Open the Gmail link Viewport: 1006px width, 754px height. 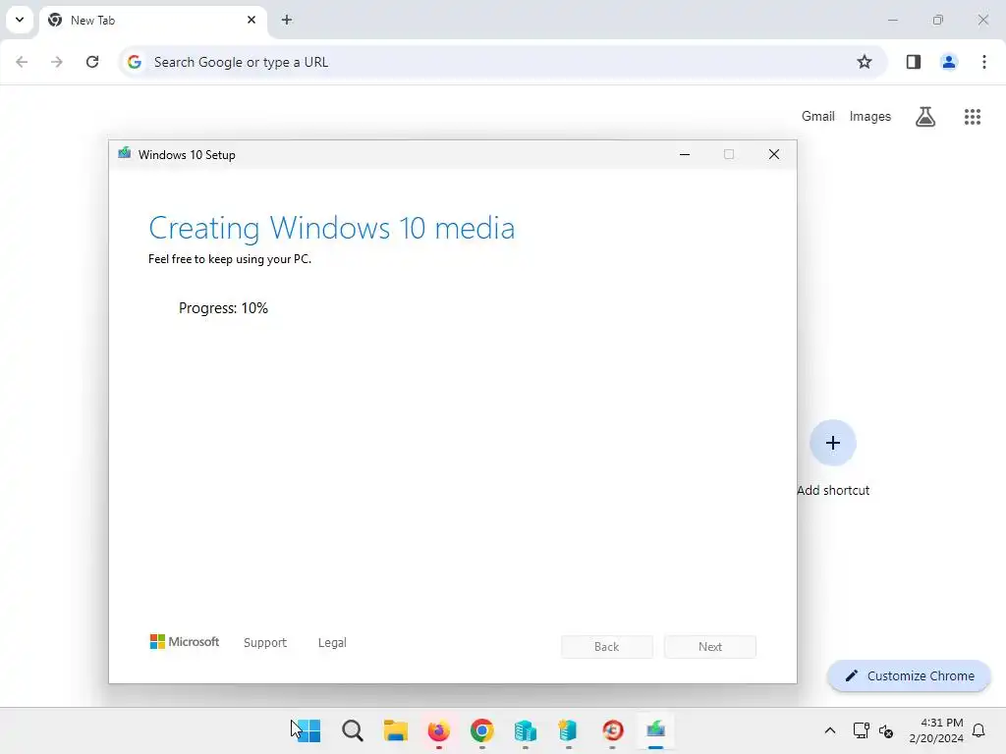click(x=818, y=117)
